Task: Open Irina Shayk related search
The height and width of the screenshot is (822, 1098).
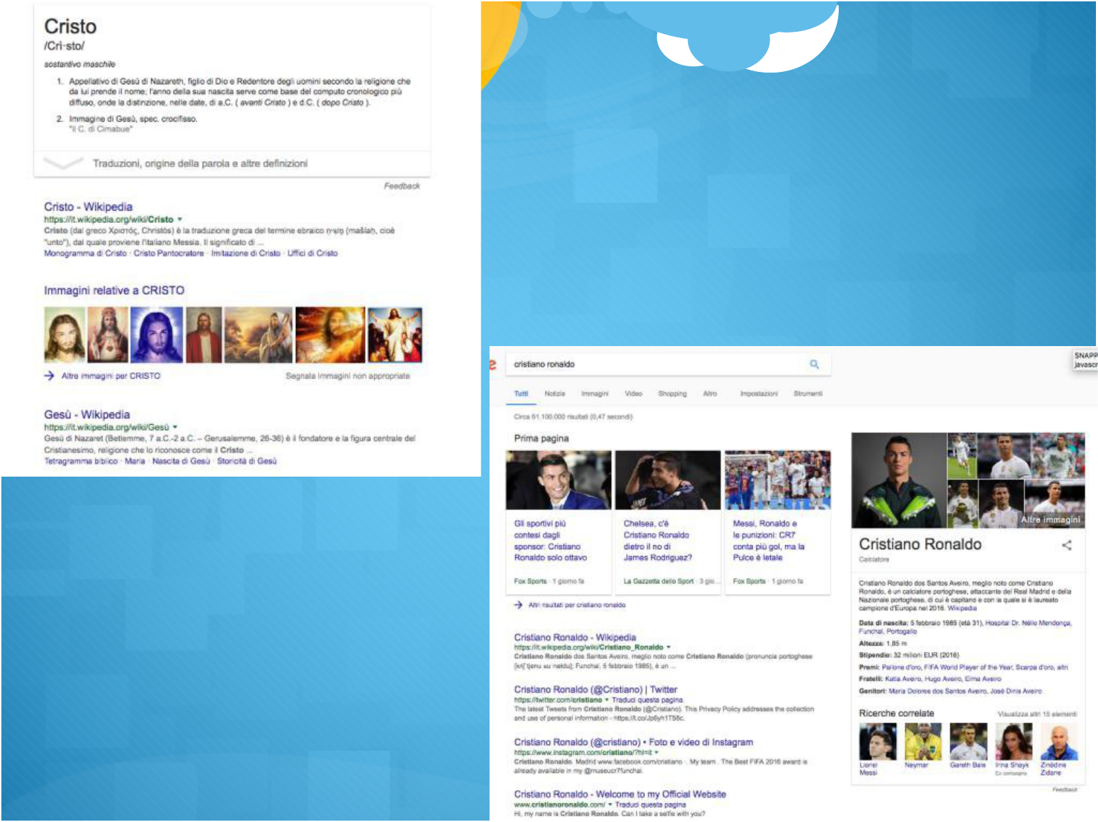Action: 1013,749
